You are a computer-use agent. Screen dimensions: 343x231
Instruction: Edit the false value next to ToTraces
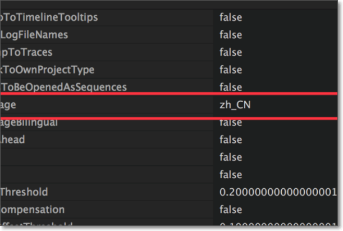click(x=231, y=52)
